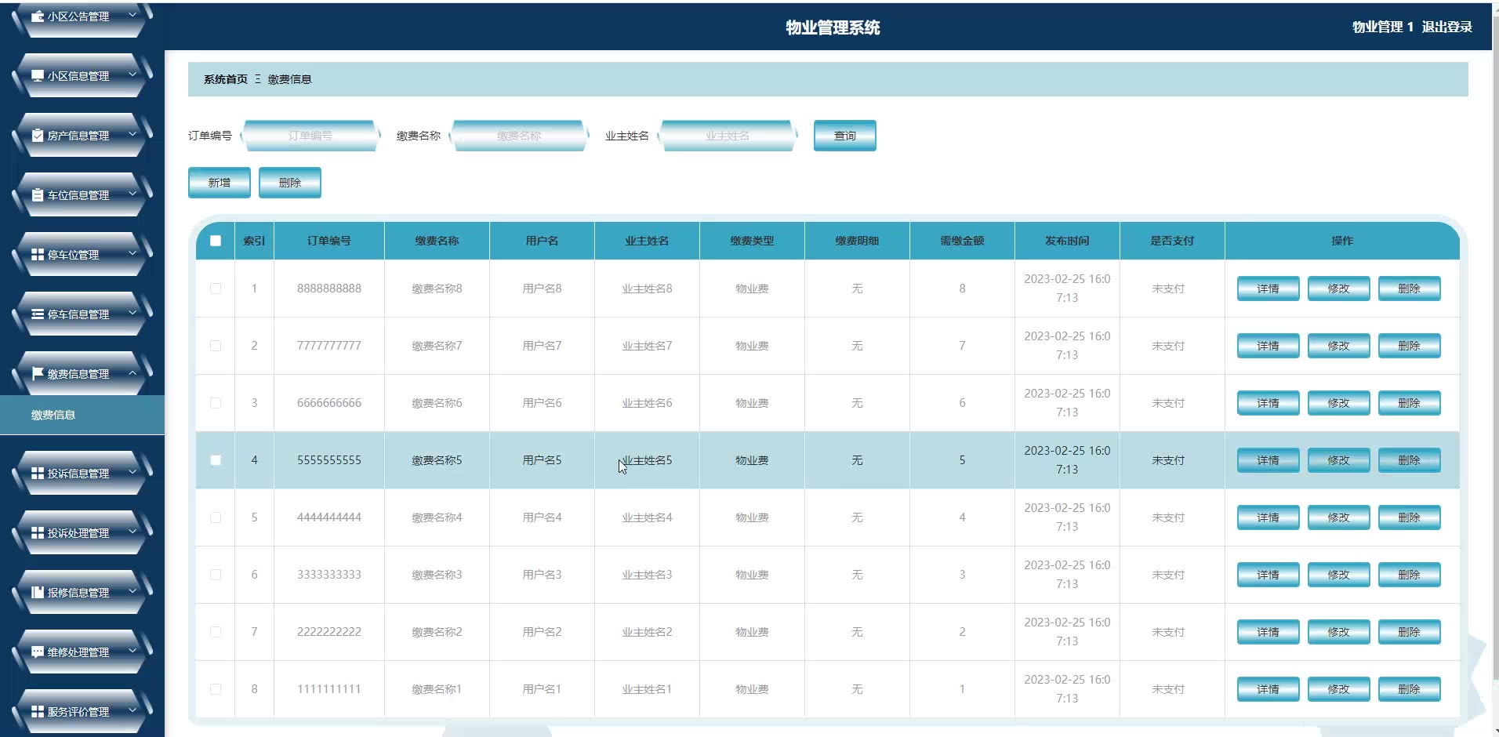Click the 小区公告管理 sidebar icon

(x=38, y=16)
